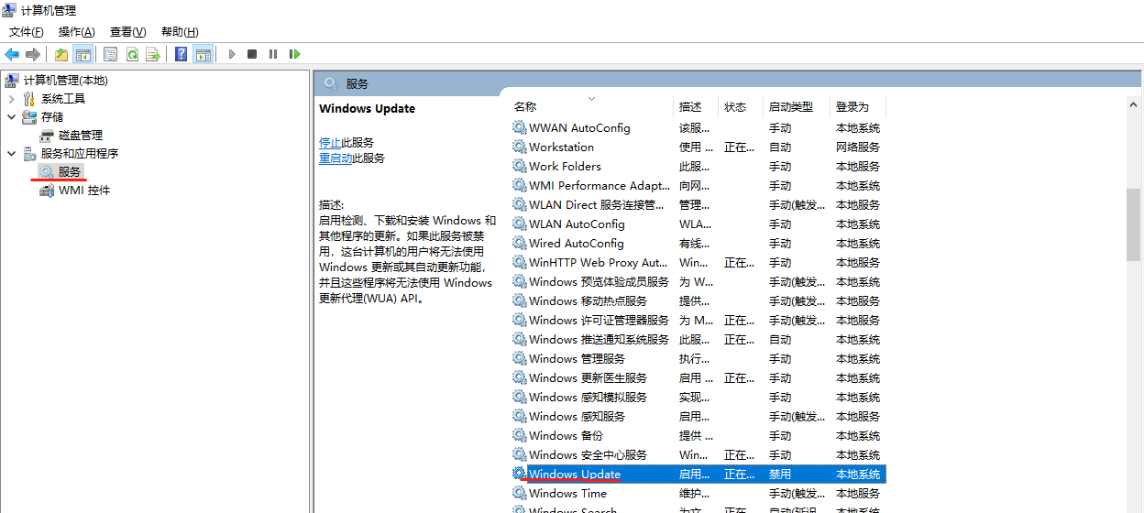
Task: Click the gear icon beside Windows 备份
Action: 520,435
